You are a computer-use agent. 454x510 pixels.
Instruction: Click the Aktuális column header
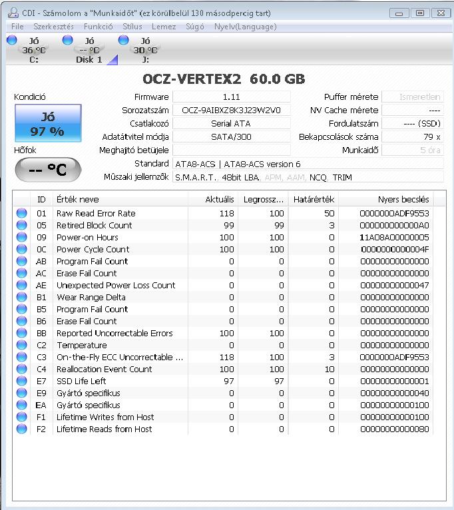(x=213, y=199)
